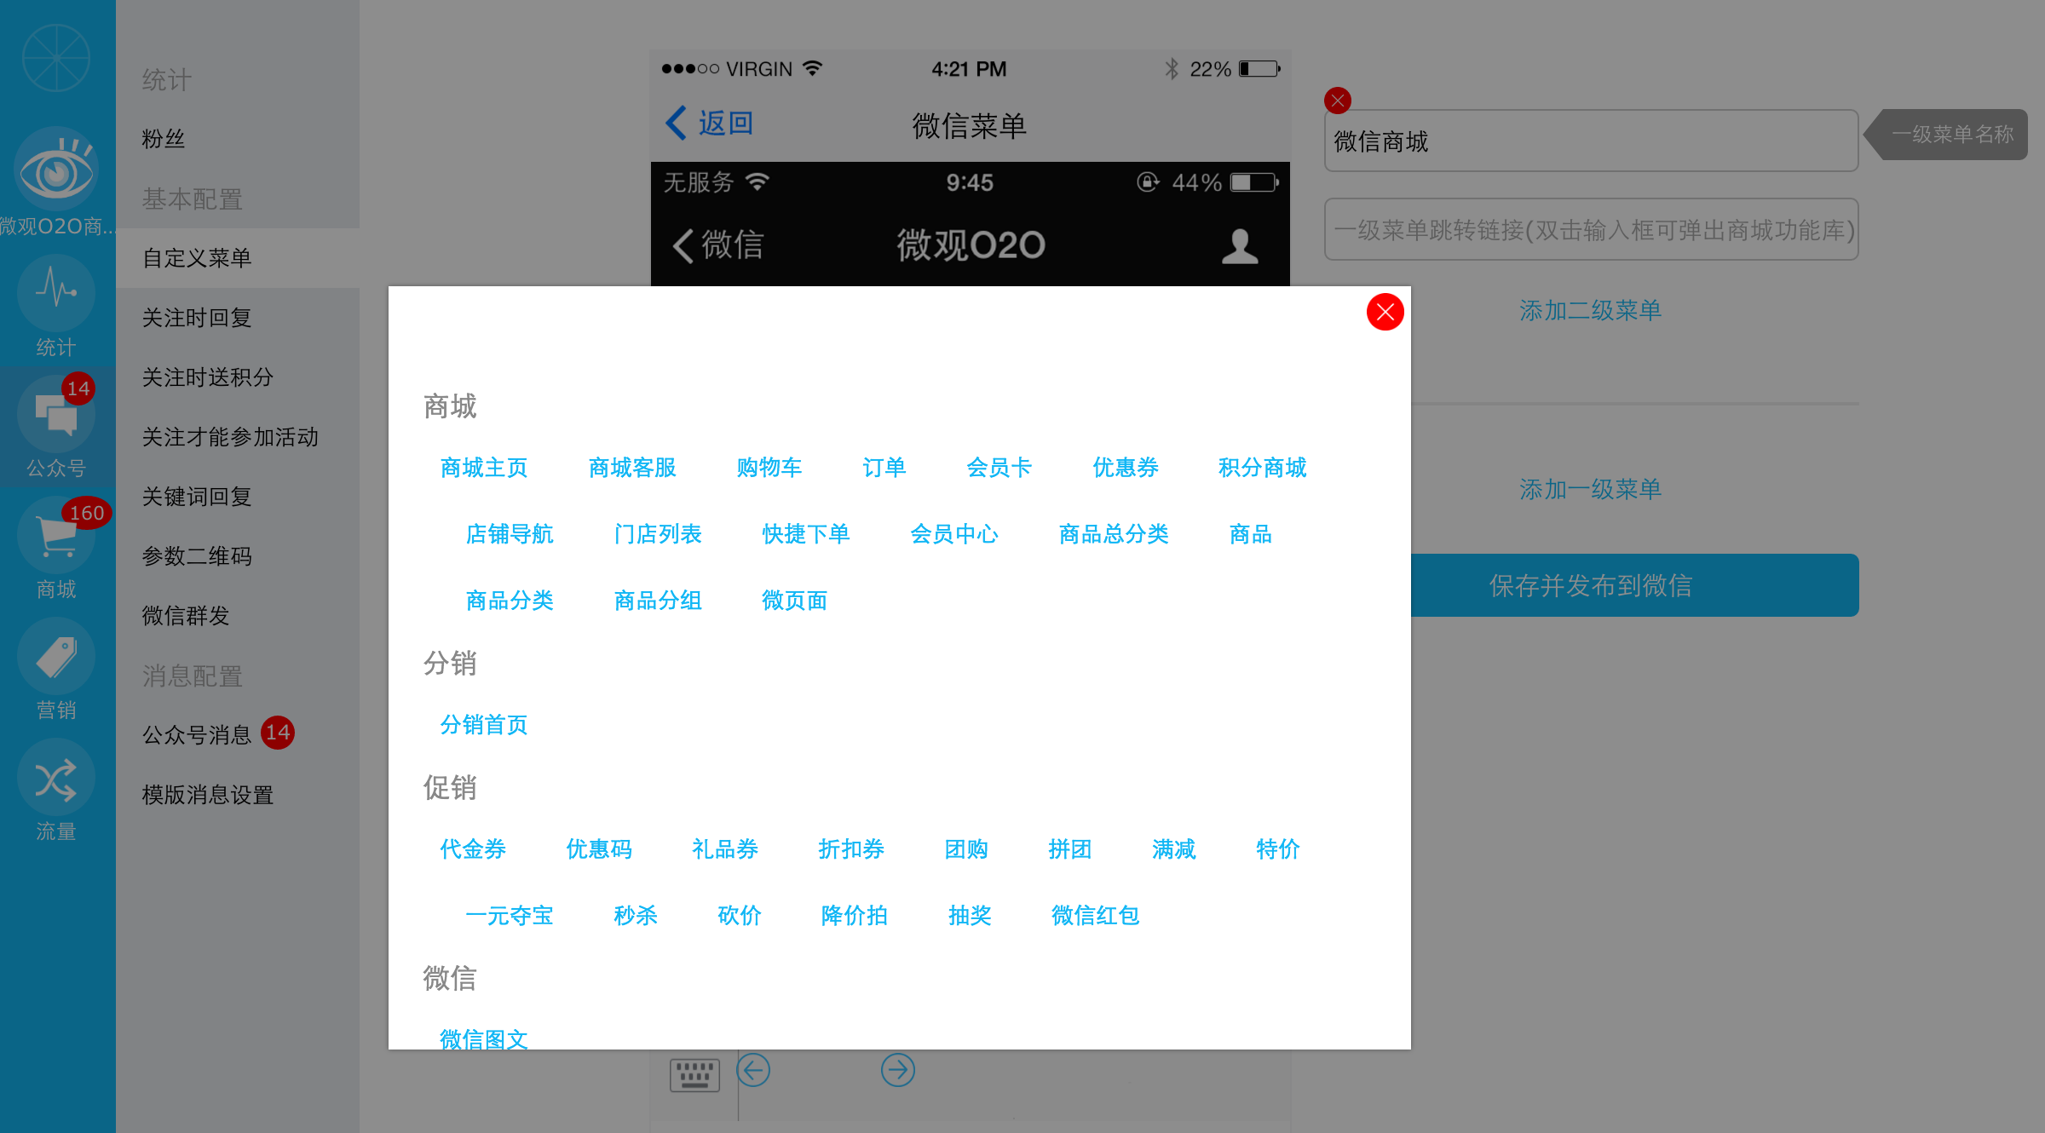
Task: Choose 积分商城 link
Action: point(1263,468)
